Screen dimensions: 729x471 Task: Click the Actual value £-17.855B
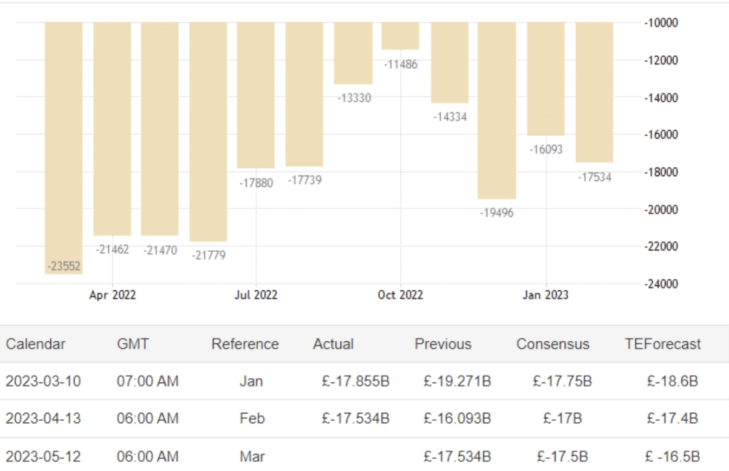pyautogui.click(x=355, y=381)
